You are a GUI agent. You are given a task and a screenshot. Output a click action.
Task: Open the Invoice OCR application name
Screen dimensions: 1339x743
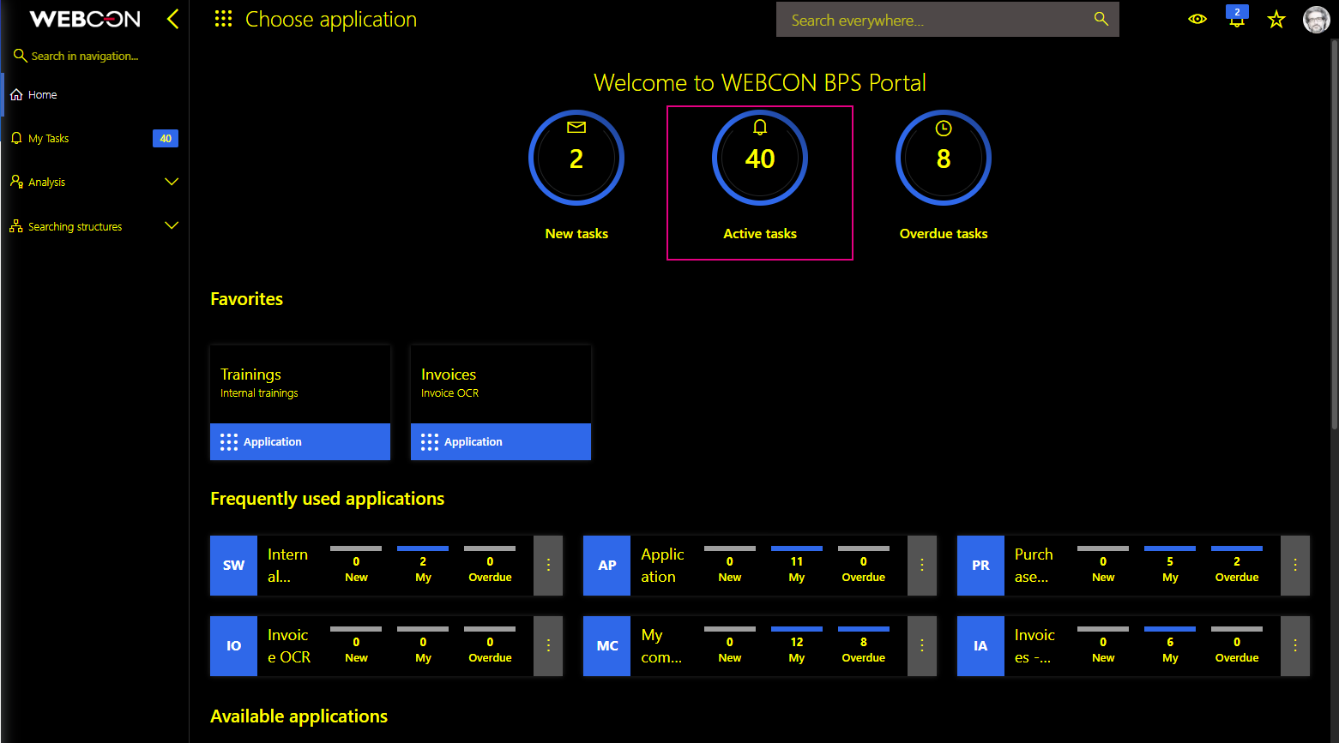[289, 646]
